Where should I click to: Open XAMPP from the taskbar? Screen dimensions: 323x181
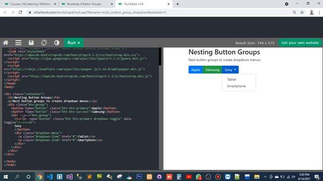(149, 176)
